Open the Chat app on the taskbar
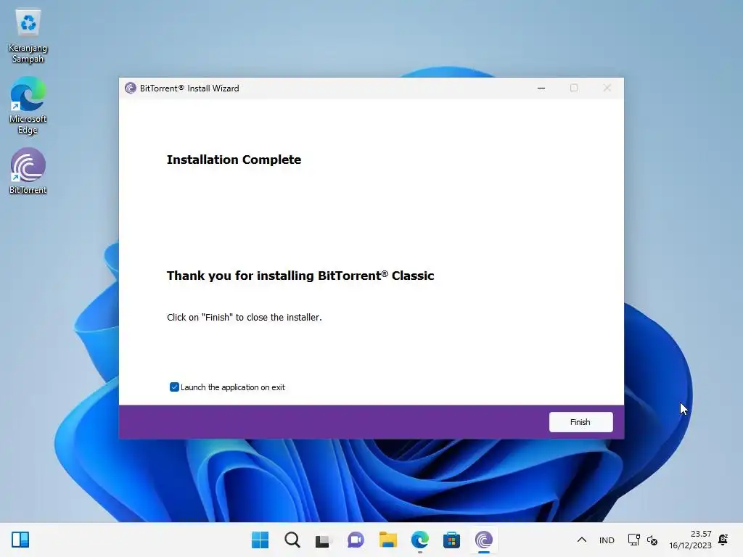The image size is (743, 557). point(356,540)
